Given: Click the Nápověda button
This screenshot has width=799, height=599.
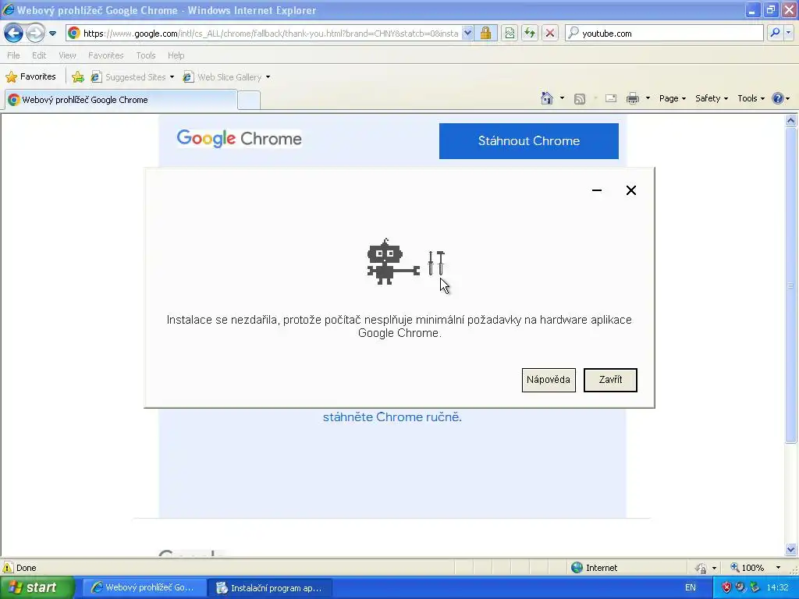Looking at the screenshot, I should pyautogui.click(x=549, y=380).
